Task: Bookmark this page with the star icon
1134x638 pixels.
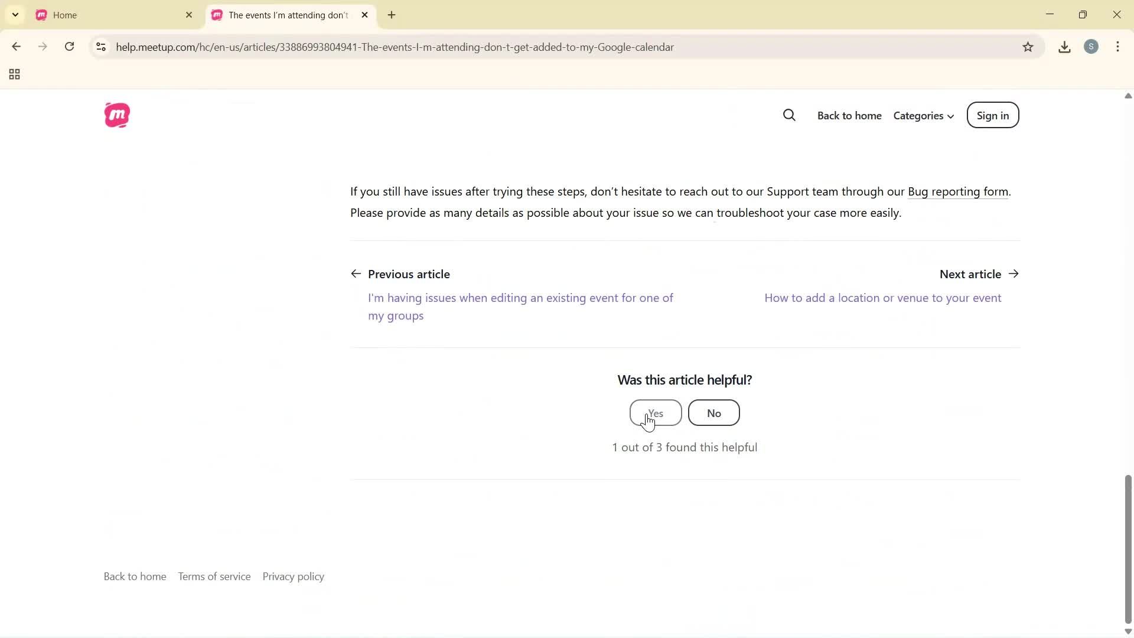Action: (x=1028, y=47)
